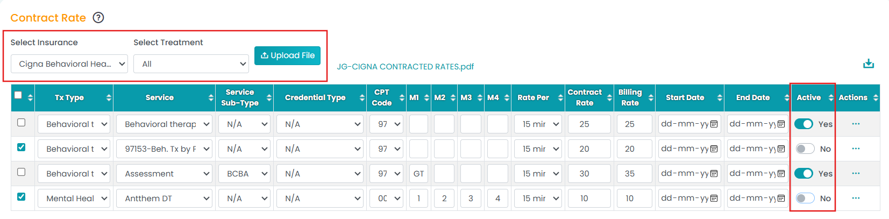This screenshot has width=889, height=219.
Task: Open actions menu for the Antthem DT row
Action: [x=856, y=198]
